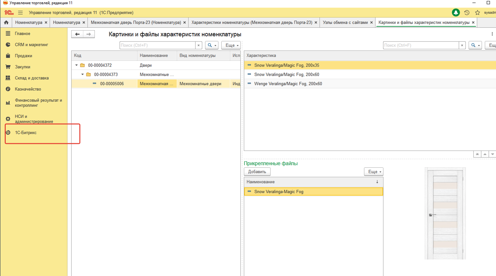Image resolution: width=496 pixels, height=276 pixels.
Task: Open the history clock icon
Action: (x=467, y=13)
